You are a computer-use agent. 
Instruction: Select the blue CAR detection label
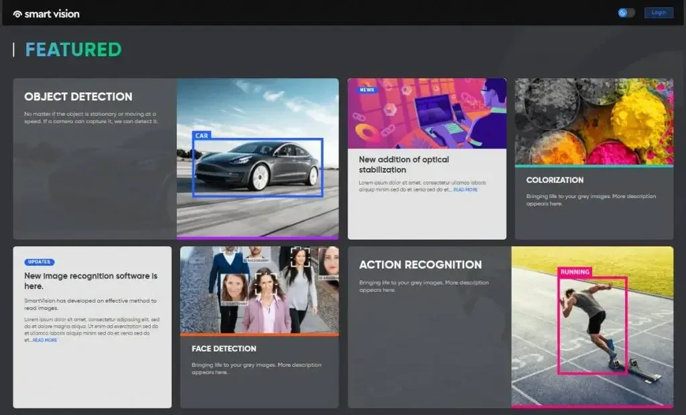(x=202, y=135)
